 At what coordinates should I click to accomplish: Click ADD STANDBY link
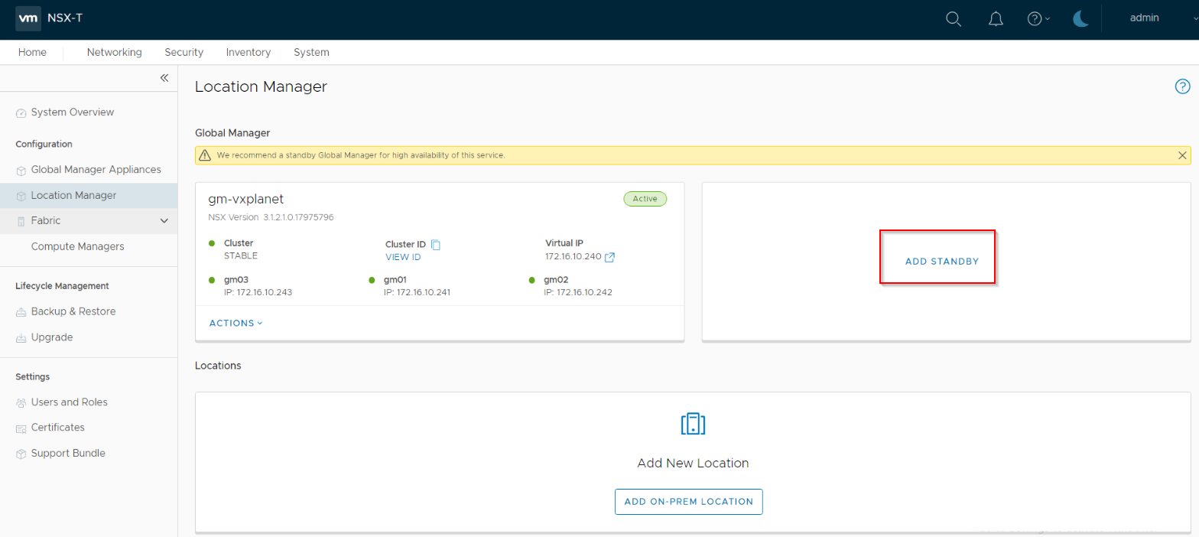(x=941, y=262)
